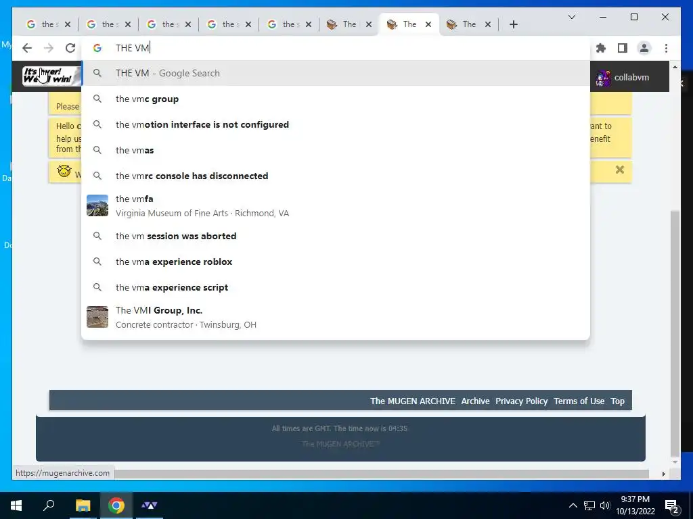Click the horizontal scrollbar right arrow
This screenshot has width=693, height=519.
pyautogui.click(x=663, y=474)
